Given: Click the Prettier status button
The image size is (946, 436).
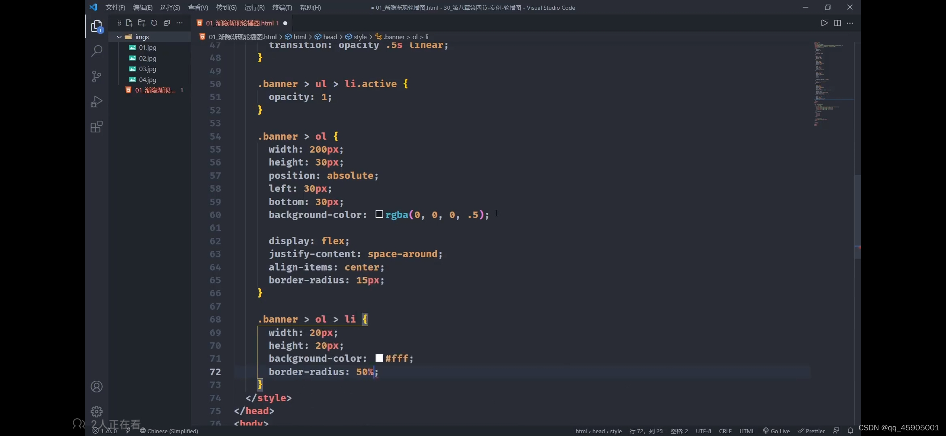Looking at the screenshot, I should click(x=811, y=431).
